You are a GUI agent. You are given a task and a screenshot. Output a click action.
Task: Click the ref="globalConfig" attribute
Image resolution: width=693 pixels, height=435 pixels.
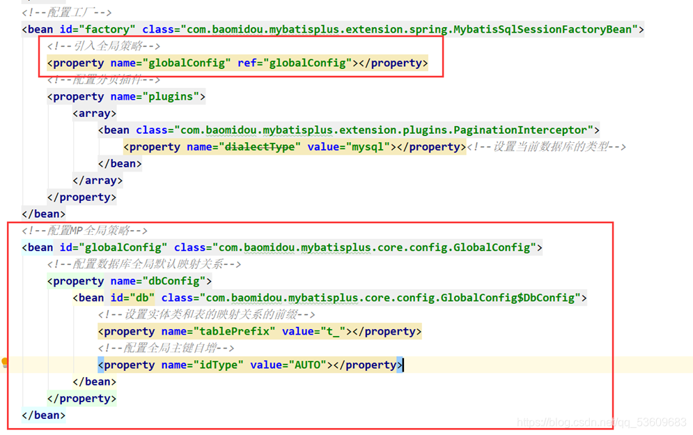pyautogui.click(x=295, y=63)
